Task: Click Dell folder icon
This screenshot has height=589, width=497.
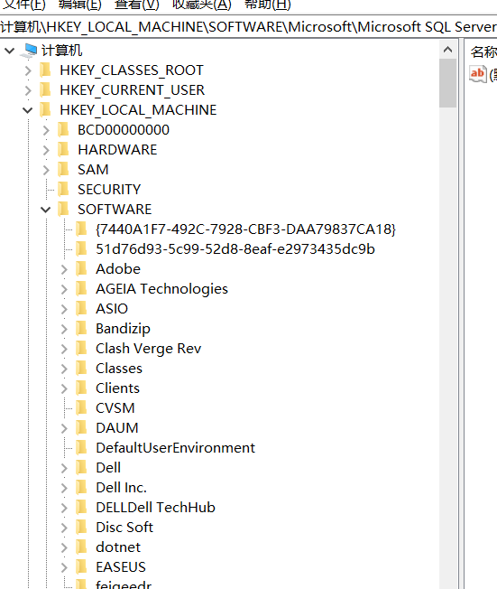Action: [81, 468]
